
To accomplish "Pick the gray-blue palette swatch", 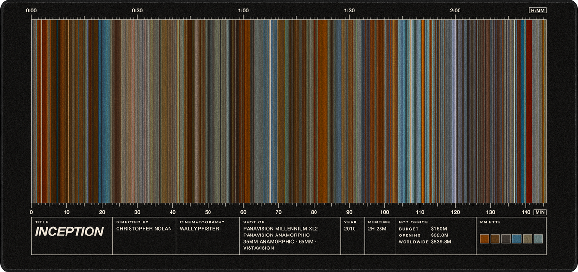I will pos(538,239).
